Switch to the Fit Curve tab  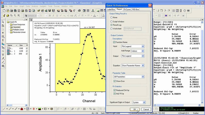coord(127,9)
